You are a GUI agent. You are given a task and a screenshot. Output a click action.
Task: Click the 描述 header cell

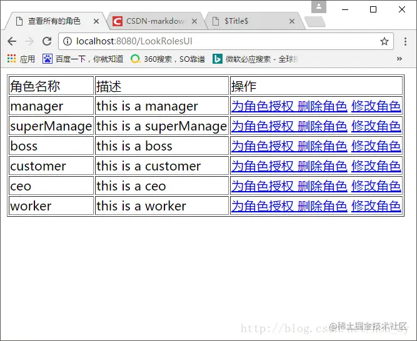pos(162,86)
